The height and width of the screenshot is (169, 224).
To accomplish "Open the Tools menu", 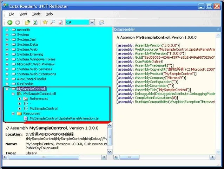I will tap(36, 14).
